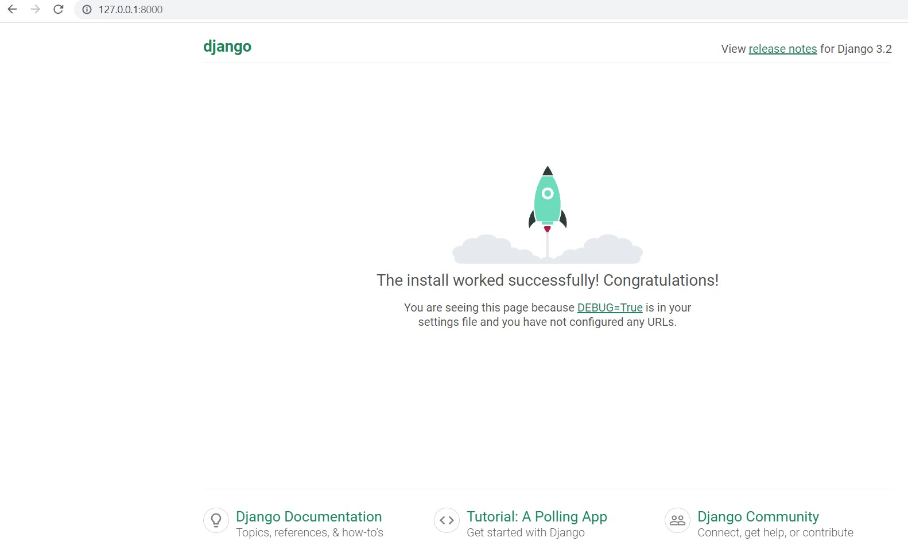908x549 pixels.
Task: Click 'Get started with Django' text
Action: 526,532
